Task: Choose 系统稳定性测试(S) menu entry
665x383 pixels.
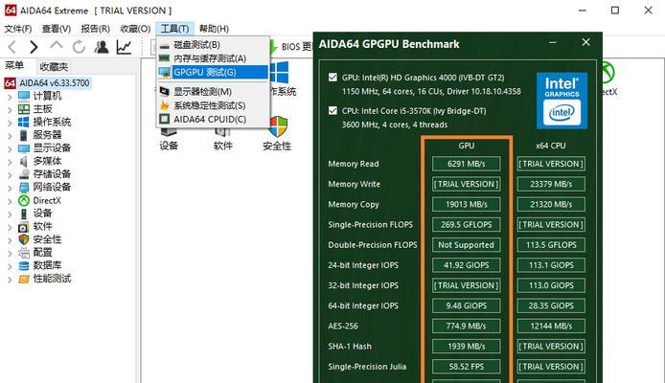Action: coord(209,105)
